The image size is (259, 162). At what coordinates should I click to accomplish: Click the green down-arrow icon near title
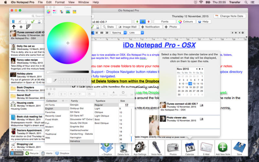point(137,21)
